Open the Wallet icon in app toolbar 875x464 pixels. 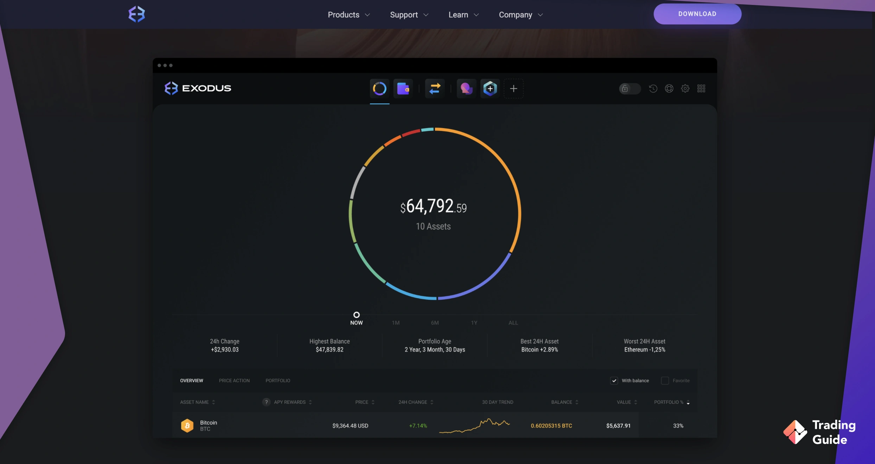(x=403, y=89)
